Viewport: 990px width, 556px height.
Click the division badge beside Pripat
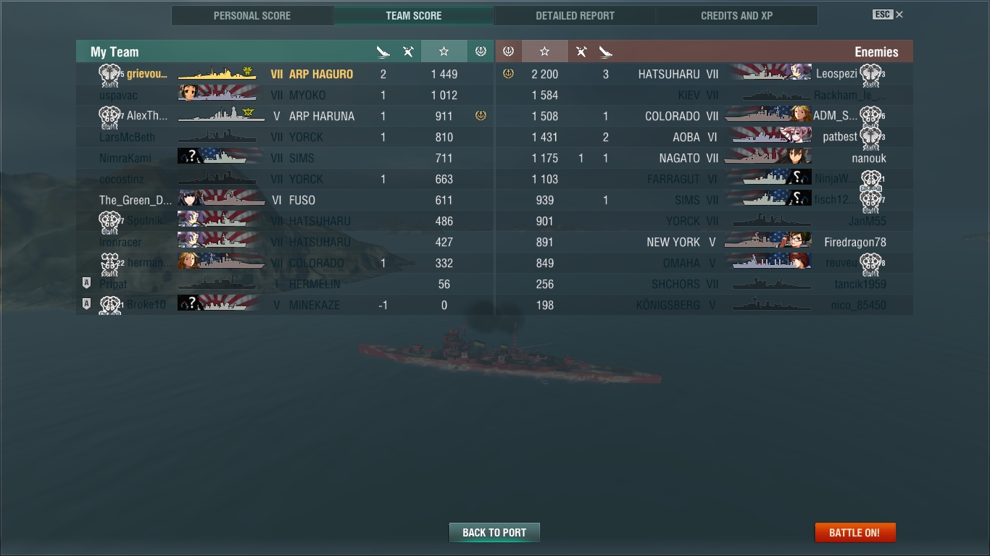(87, 284)
